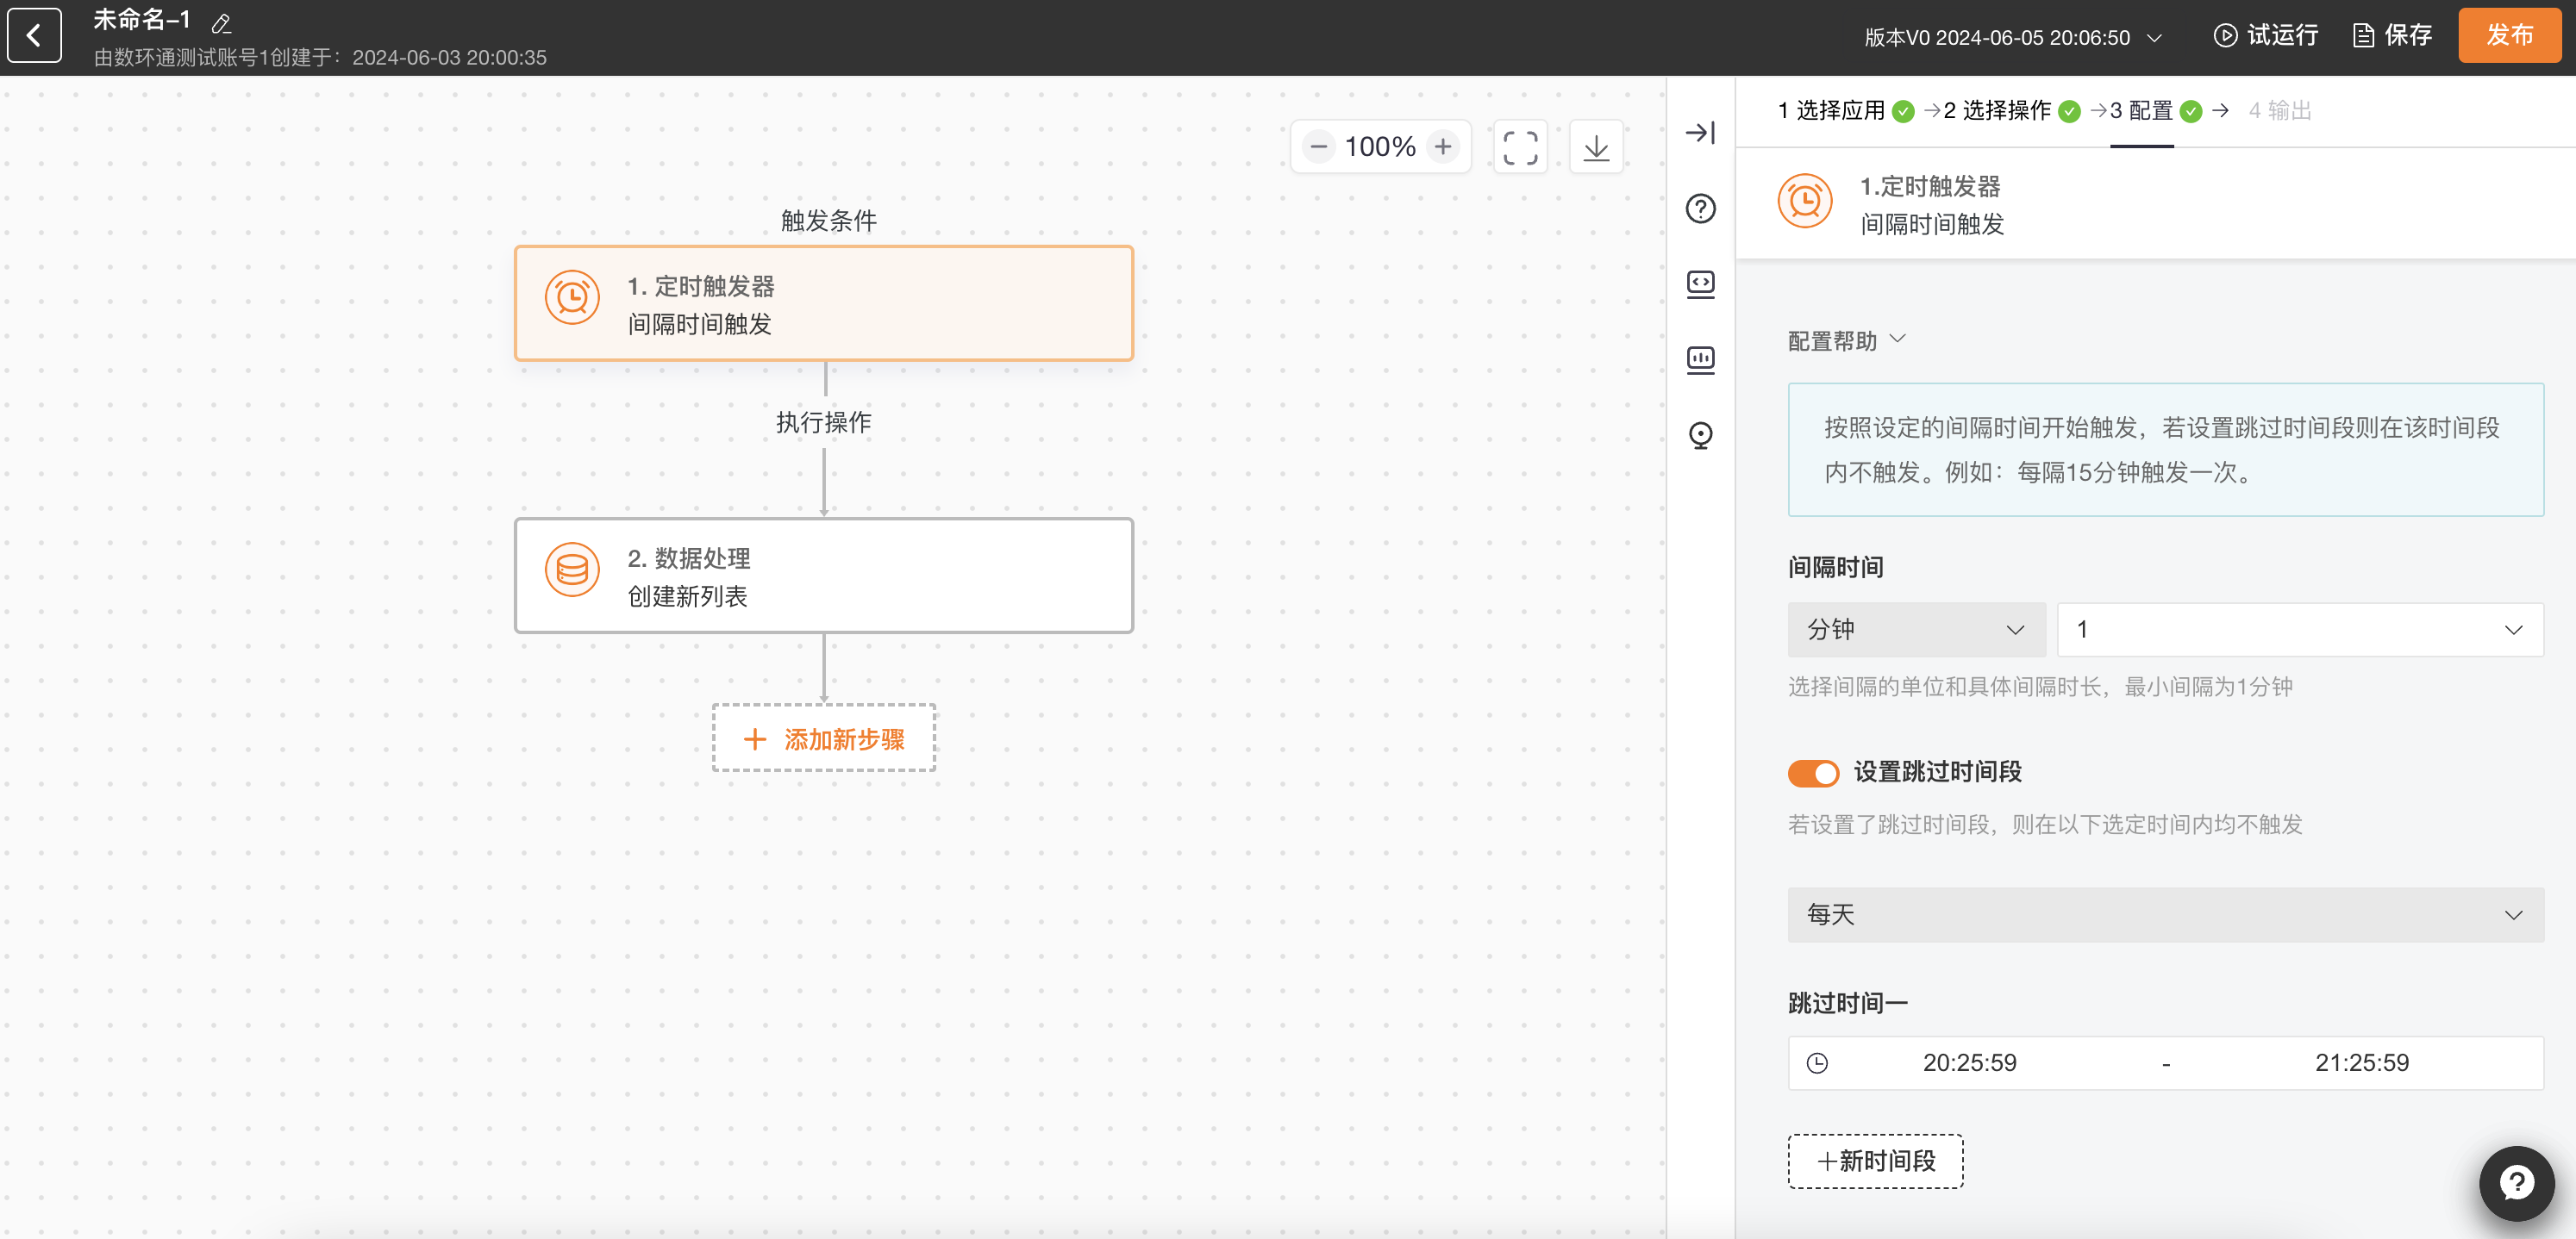Edit the workflow name with pencil icon
Screen dimensions: 2576x1239
pyautogui.click(x=221, y=22)
